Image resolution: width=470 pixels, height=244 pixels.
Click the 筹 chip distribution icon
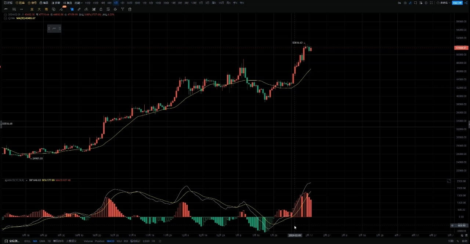click(46, 9)
